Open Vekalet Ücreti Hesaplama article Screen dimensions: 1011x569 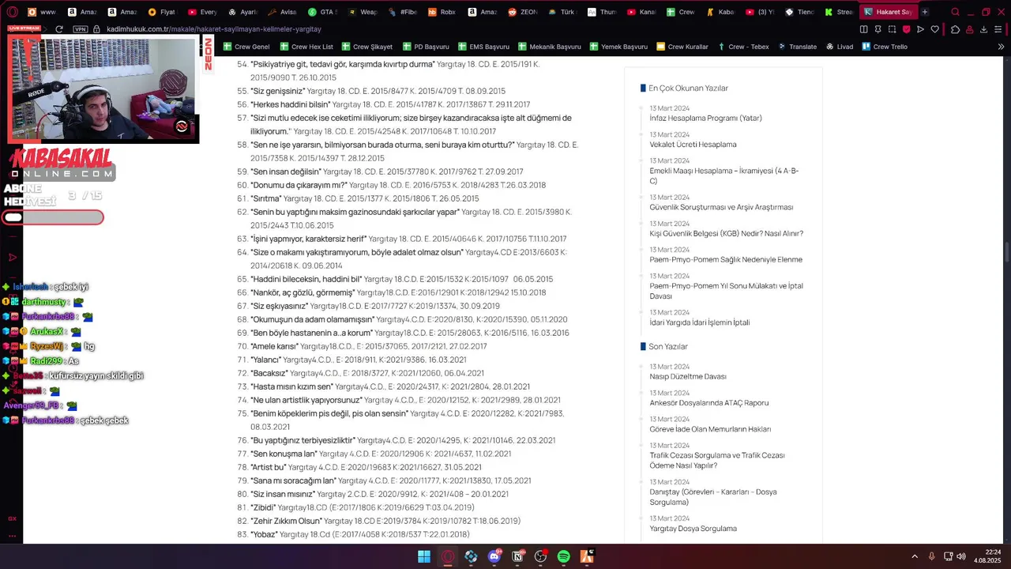click(693, 144)
